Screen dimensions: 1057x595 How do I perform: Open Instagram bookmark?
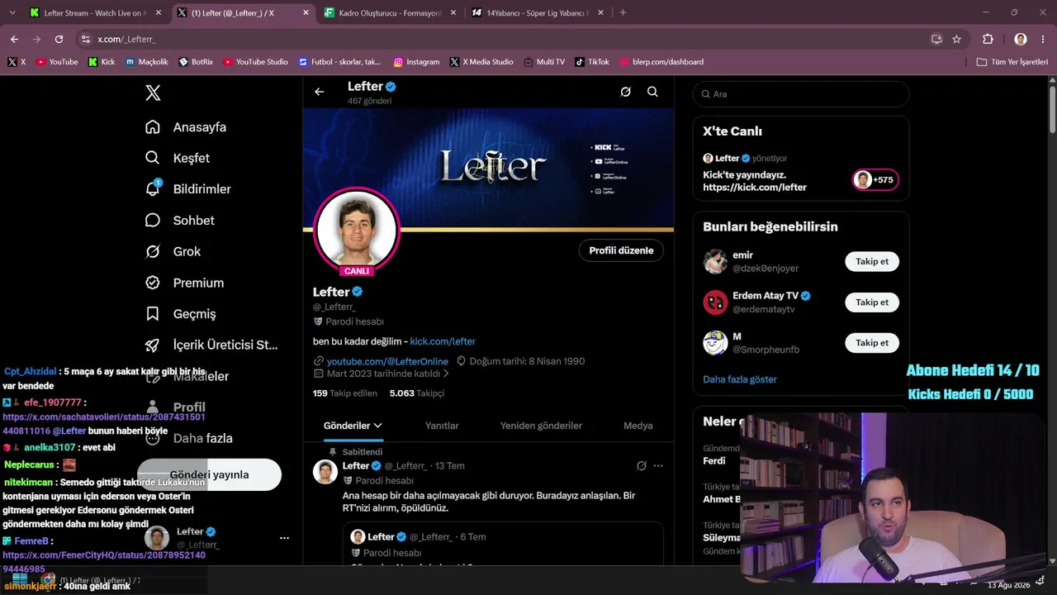[416, 62]
